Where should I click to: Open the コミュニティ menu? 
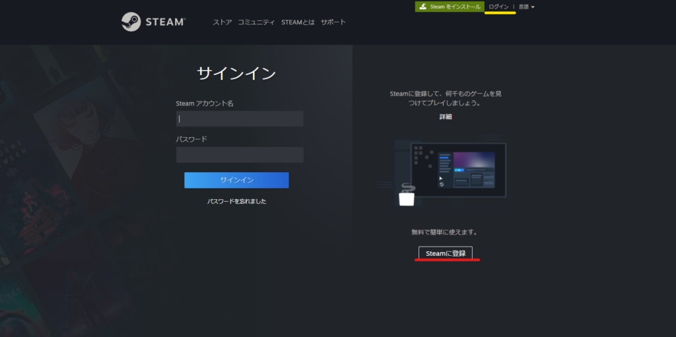coord(256,22)
